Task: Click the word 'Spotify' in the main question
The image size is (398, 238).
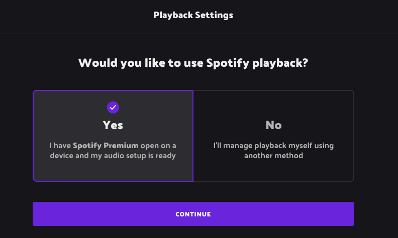Action: 228,63
